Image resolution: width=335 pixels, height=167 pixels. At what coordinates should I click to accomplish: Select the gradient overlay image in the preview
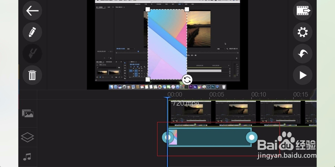[167, 45]
